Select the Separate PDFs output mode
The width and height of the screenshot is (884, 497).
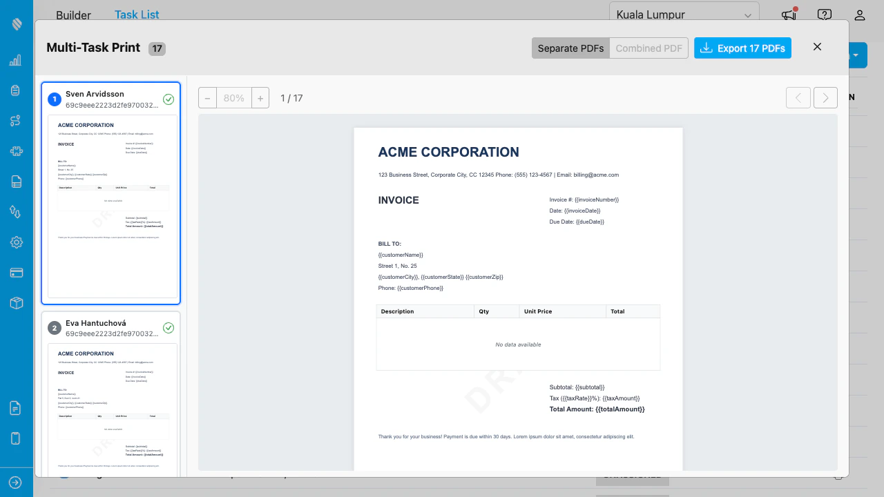pyautogui.click(x=570, y=48)
